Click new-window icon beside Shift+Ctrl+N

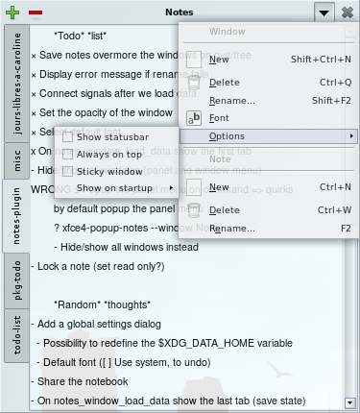click(194, 60)
